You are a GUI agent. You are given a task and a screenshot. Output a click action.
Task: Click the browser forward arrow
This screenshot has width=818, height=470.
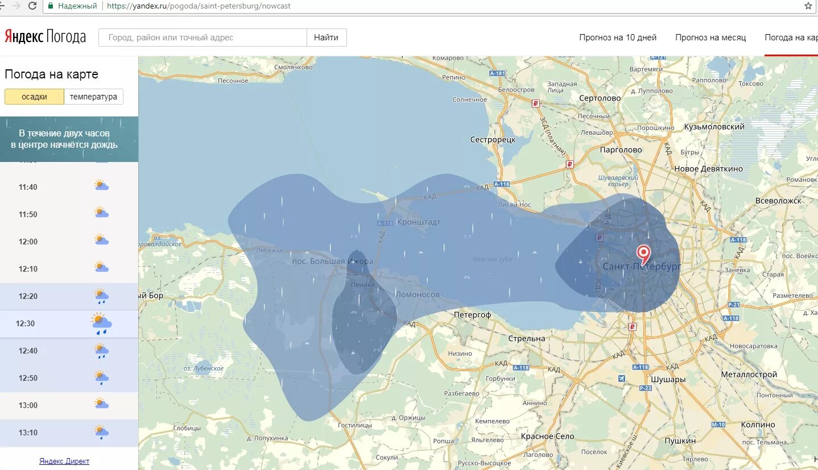pyautogui.click(x=16, y=6)
